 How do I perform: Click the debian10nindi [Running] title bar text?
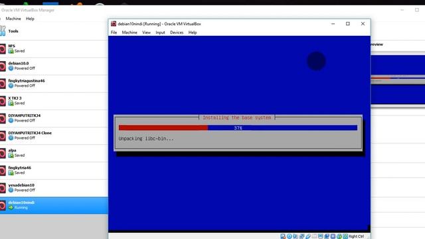point(159,24)
